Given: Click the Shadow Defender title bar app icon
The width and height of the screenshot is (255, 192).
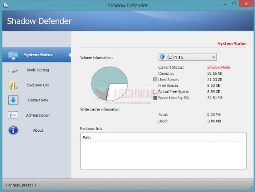Looking at the screenshot, I should tap(6, 5).
